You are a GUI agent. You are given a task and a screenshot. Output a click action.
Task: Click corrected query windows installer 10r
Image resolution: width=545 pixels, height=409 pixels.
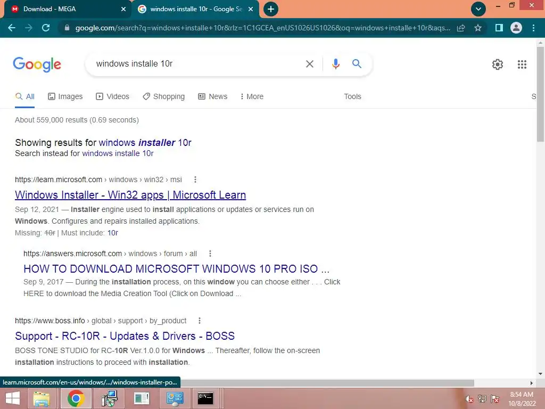click(145, 143)
